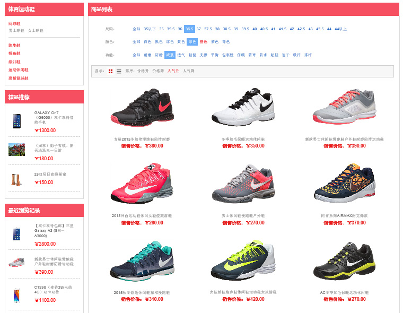Open the 男士球鞋 subcategory
403x313 pixels.
click(x=16, y=31)
